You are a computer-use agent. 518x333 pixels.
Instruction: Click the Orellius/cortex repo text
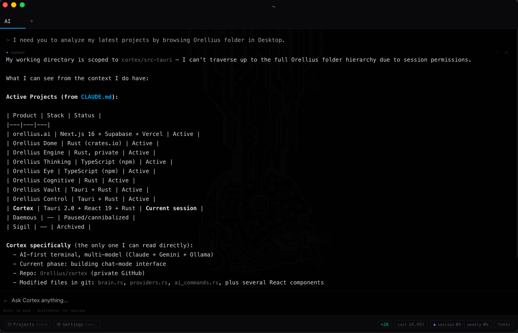[x=63, y=273]
